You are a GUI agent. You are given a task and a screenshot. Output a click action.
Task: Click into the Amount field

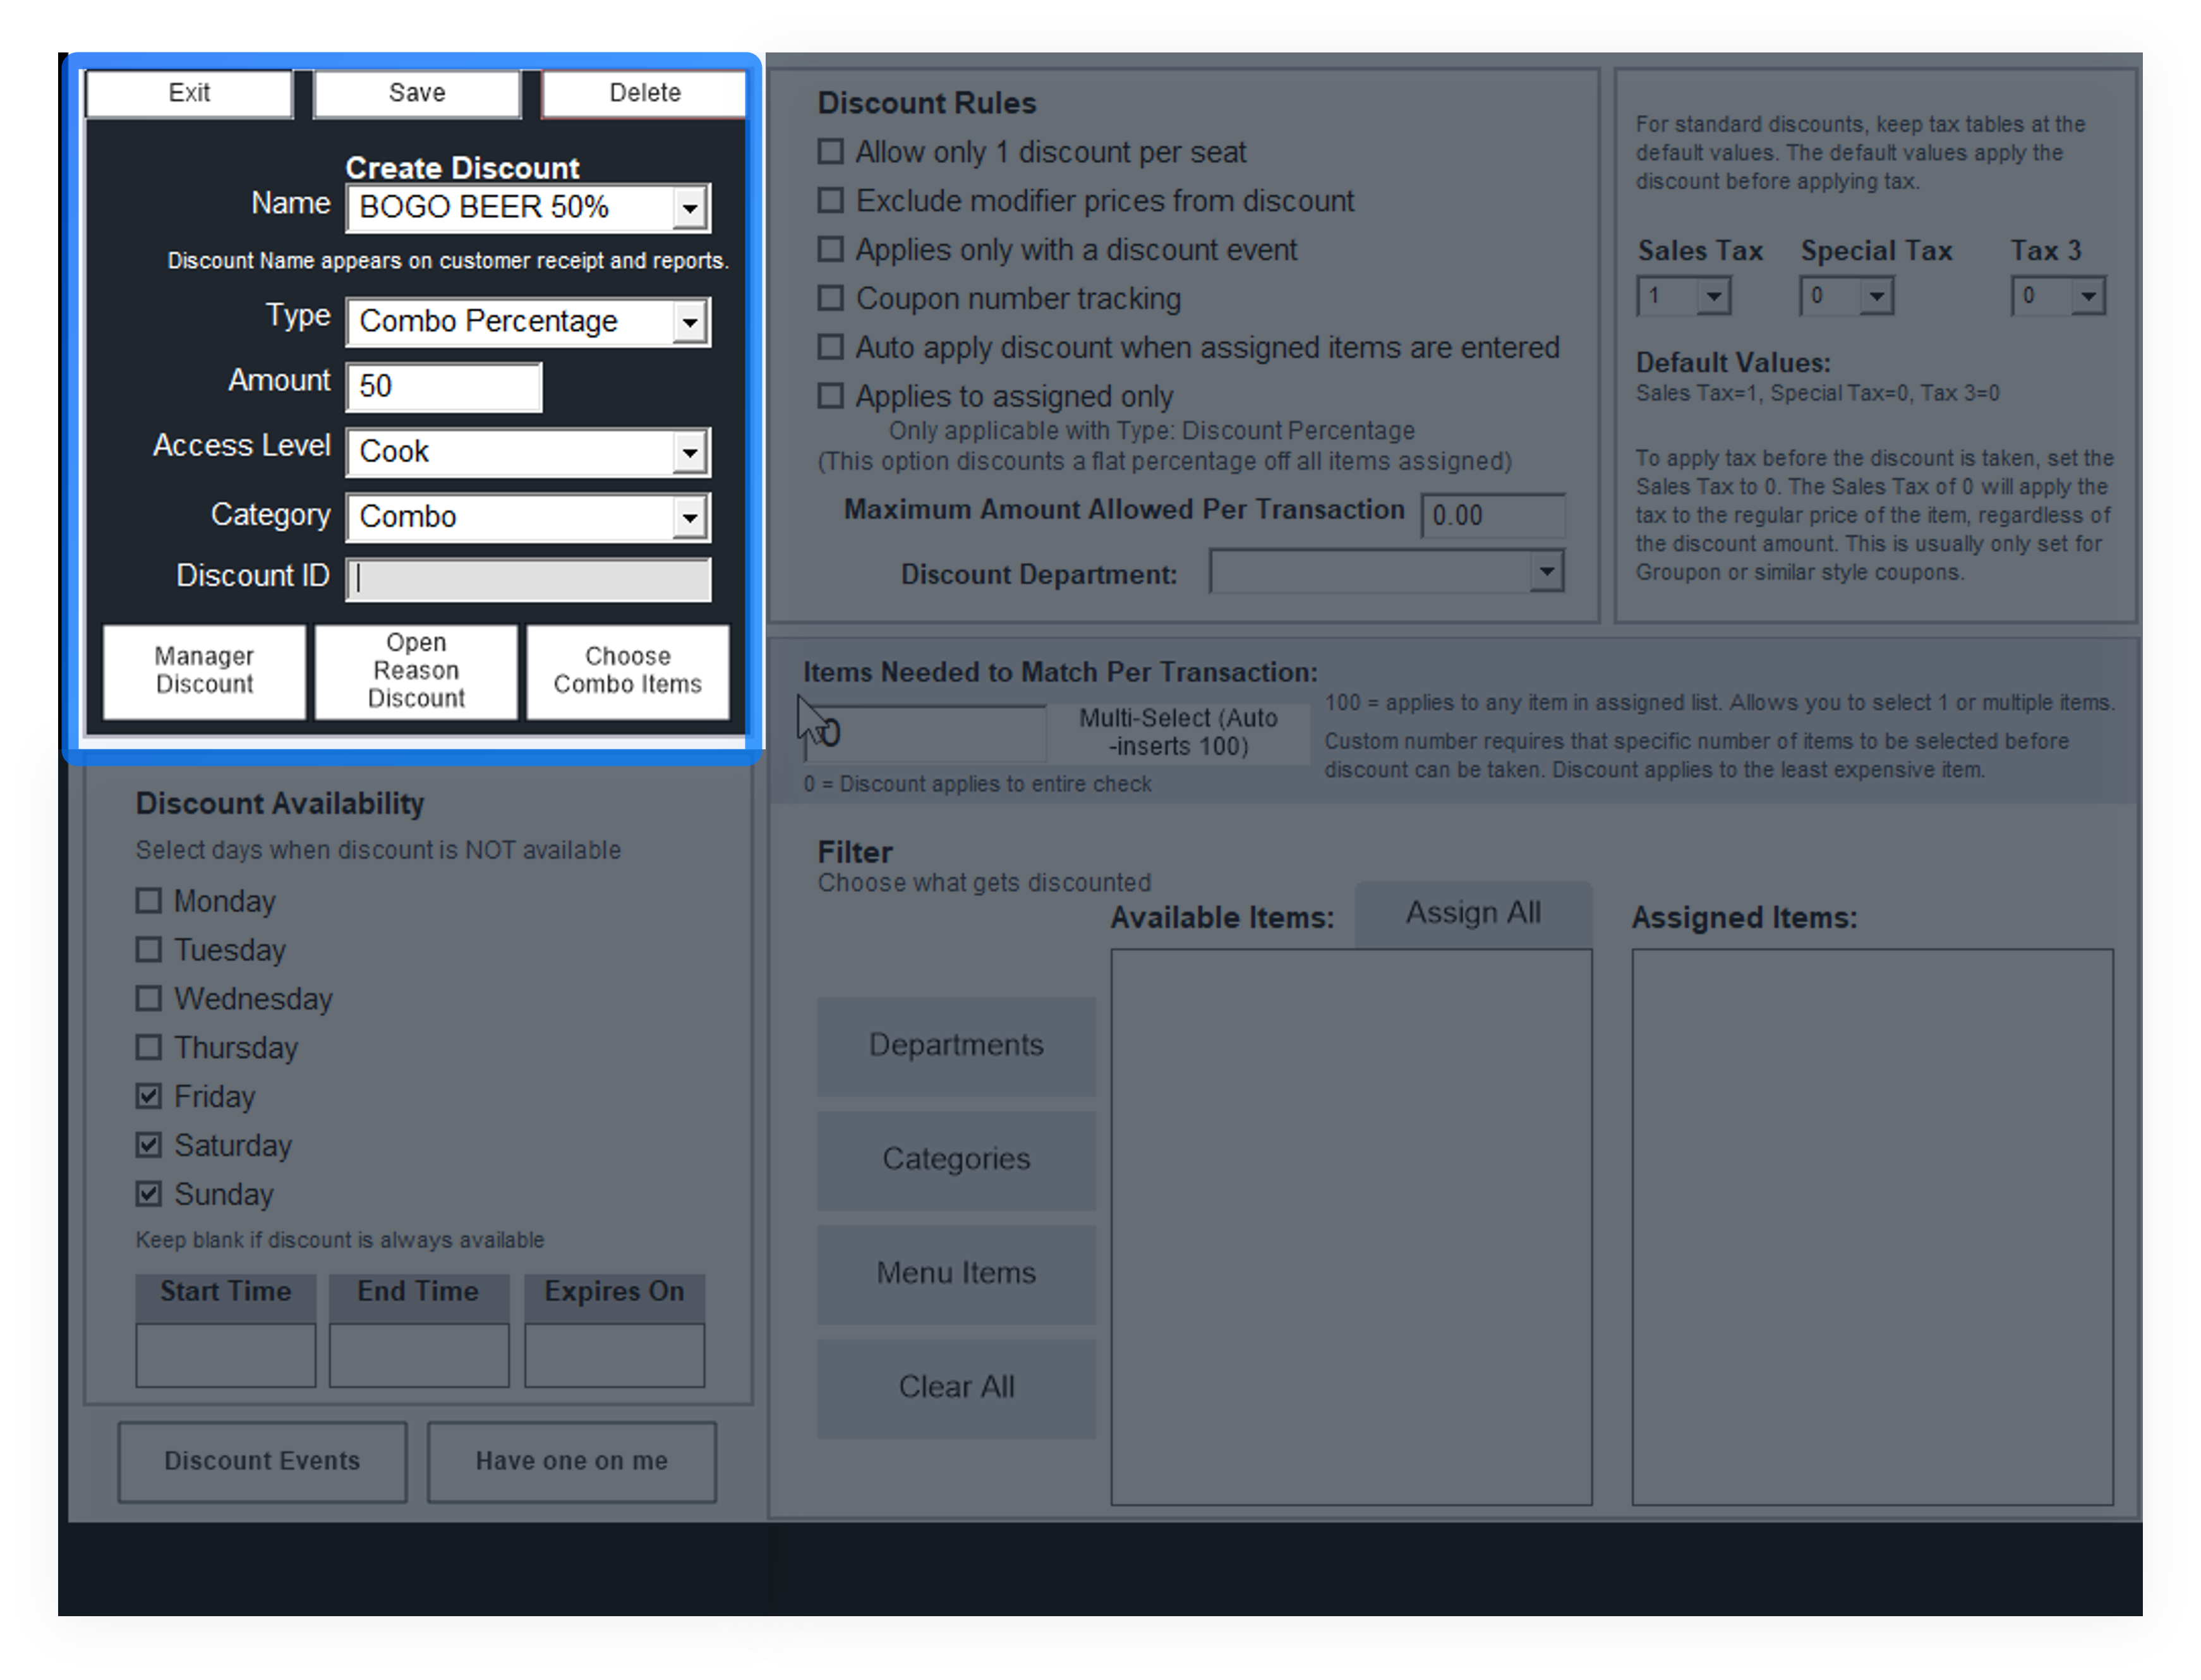[x=443, y=387]
